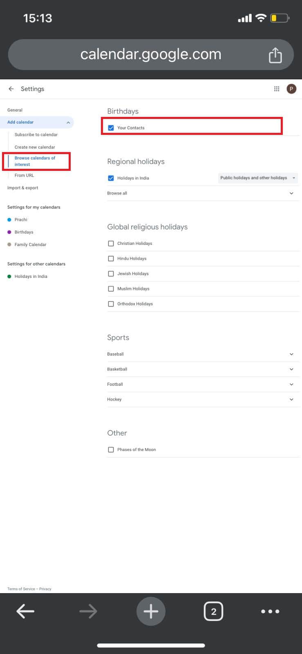Click the green Holidays in India dot

(9, 277)
